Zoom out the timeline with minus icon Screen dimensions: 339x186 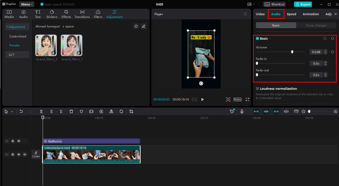304,111
